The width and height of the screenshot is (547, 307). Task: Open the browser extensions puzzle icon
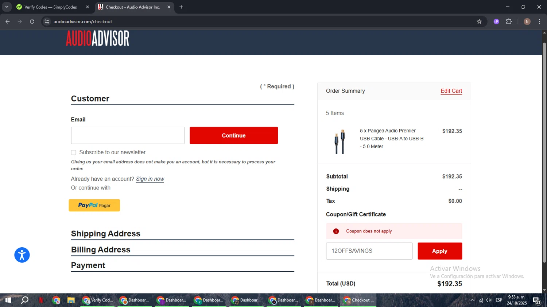click(x=509, y=21)
